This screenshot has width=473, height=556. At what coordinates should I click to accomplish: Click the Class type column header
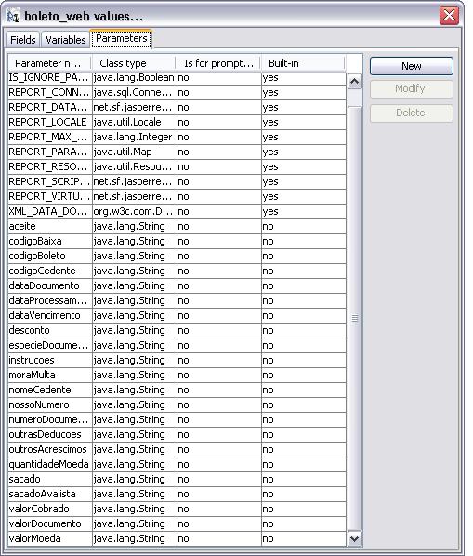point(134,63)
